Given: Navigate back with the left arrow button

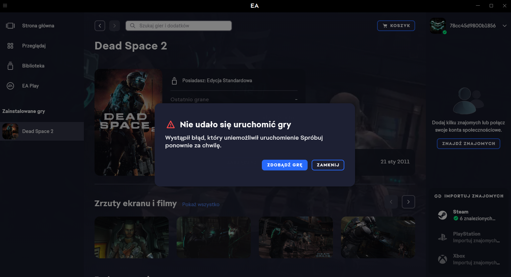Looking at the screenshot, I should [x=100, y=26].
